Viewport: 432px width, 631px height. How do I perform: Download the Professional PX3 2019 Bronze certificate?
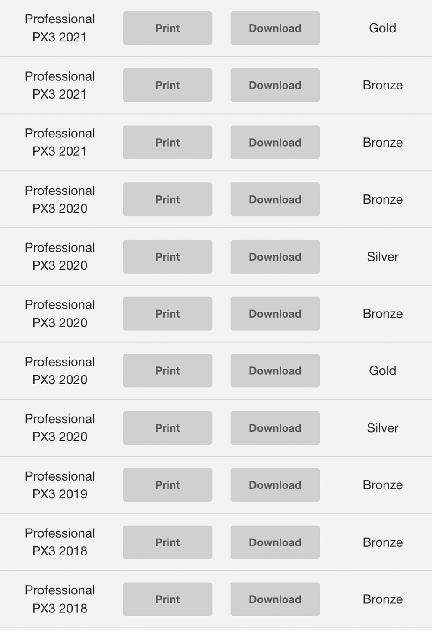click(x=275, y=485)
